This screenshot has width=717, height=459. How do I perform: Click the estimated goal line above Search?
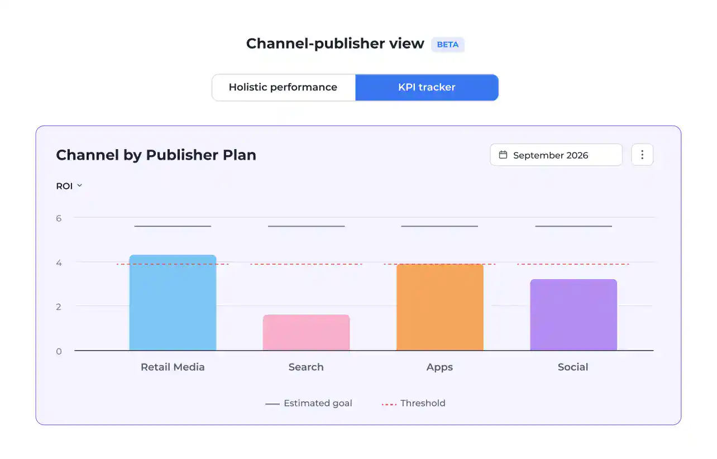pos(306,226)
